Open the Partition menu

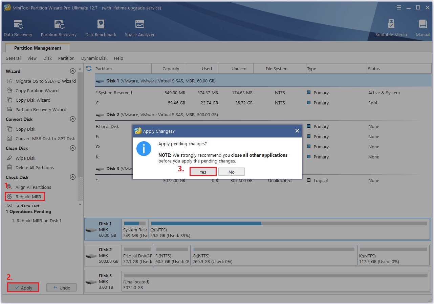click(x=66, y=58)
